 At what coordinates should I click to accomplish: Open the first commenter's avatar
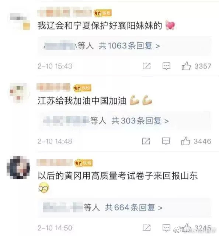point(19,21)
